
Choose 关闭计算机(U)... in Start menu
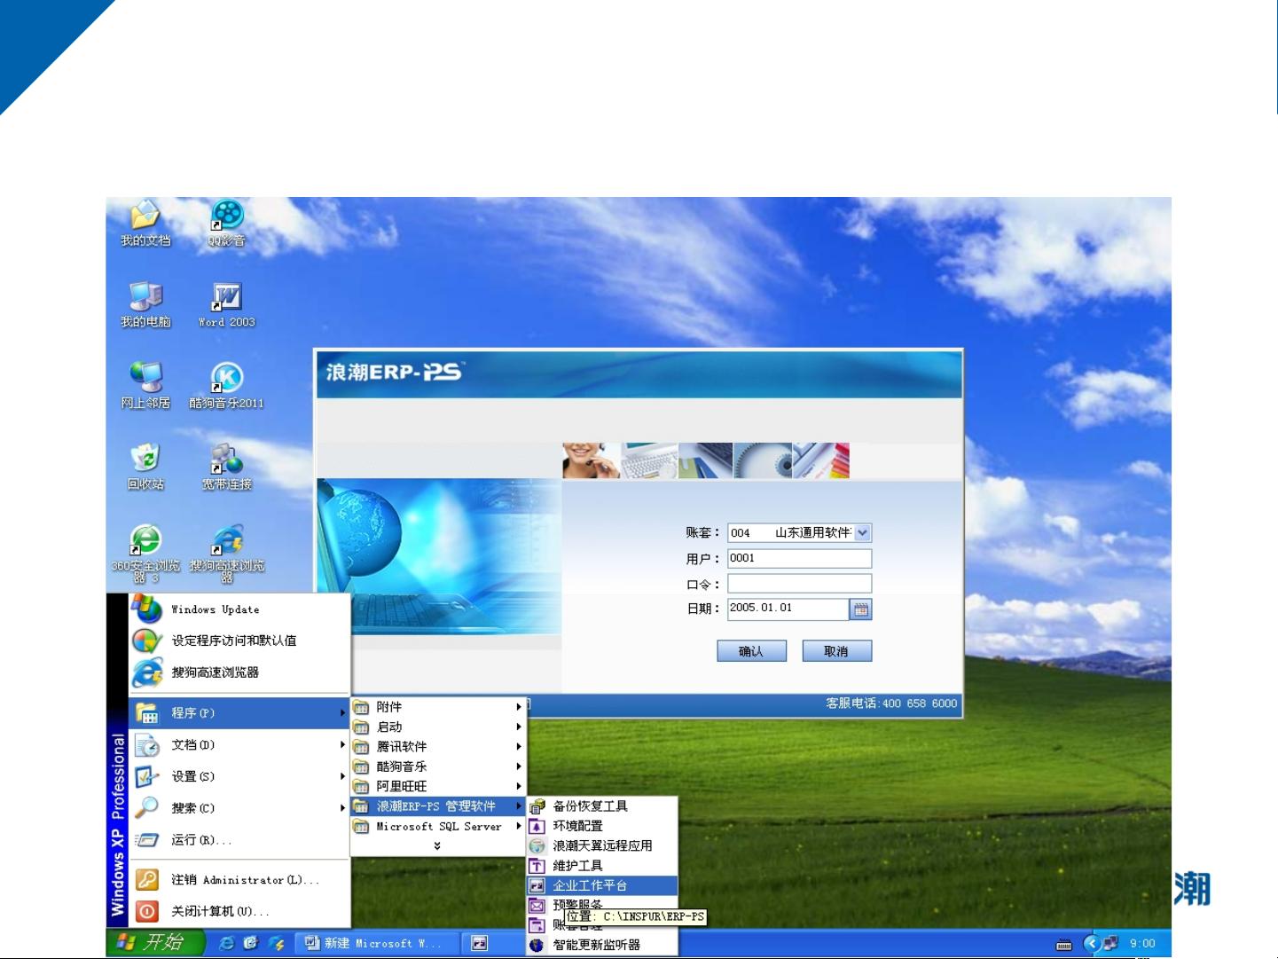[x=239, y=912]
